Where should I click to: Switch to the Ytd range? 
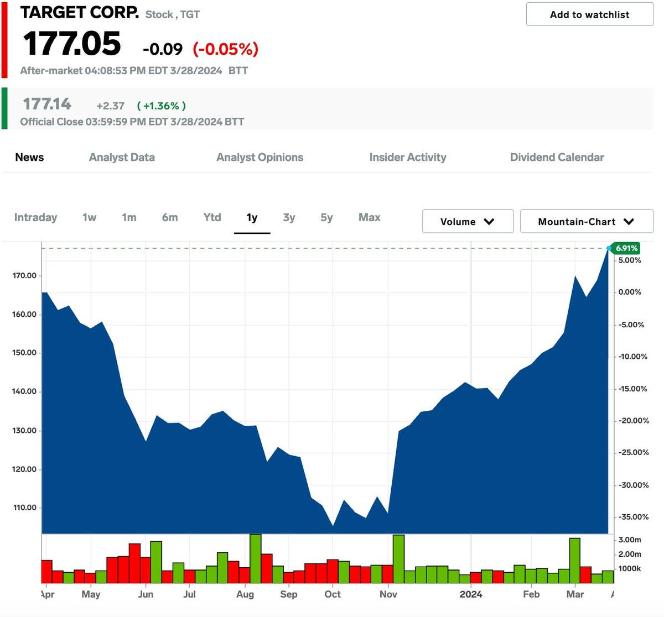pyautogui.click(x=212, y=217)
